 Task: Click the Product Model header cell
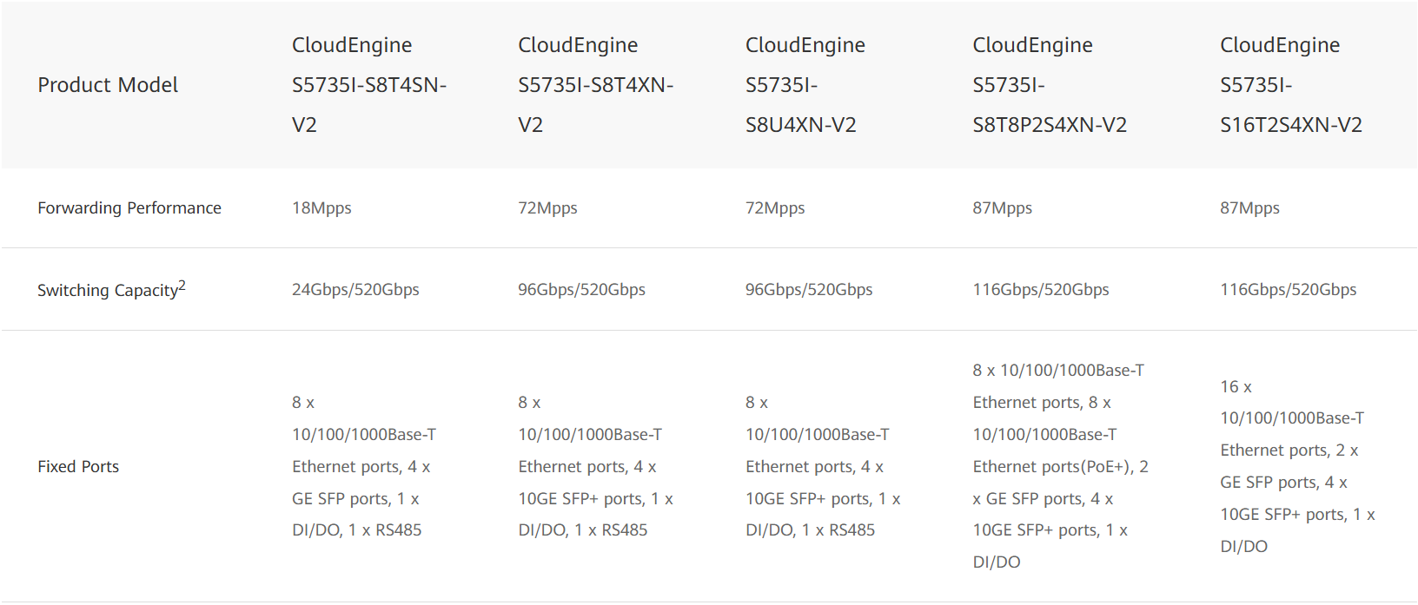coord(108,85)
